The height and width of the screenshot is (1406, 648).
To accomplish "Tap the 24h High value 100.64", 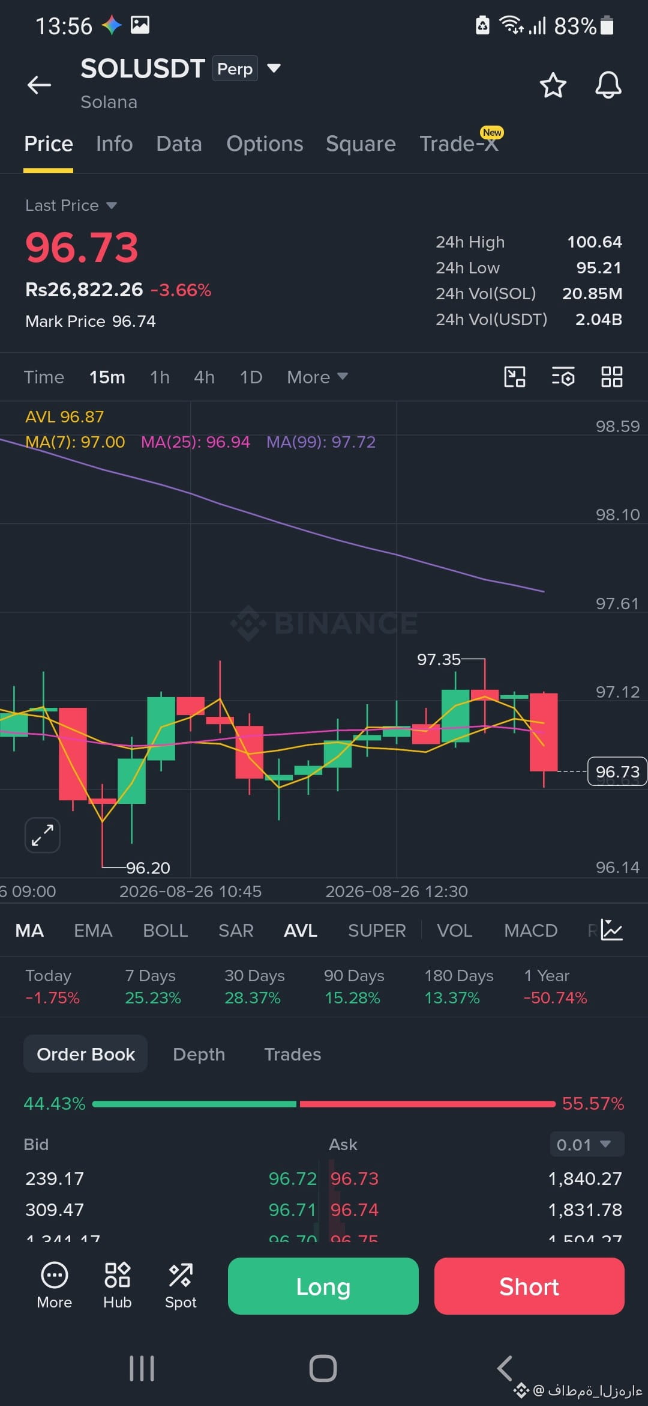I will [x=595, y=242].
